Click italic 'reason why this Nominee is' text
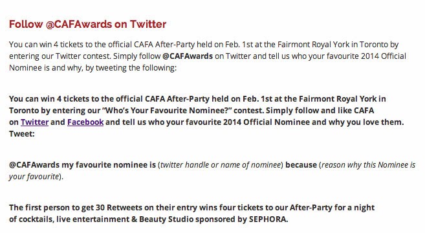 coord(368,165)
